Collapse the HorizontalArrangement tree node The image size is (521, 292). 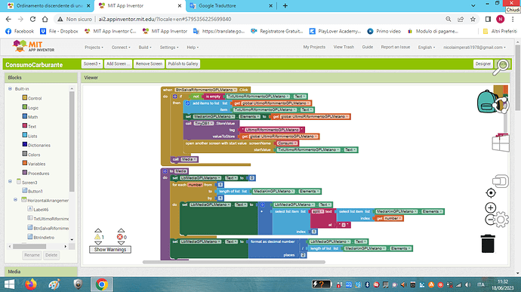click(x=16, y=200)
